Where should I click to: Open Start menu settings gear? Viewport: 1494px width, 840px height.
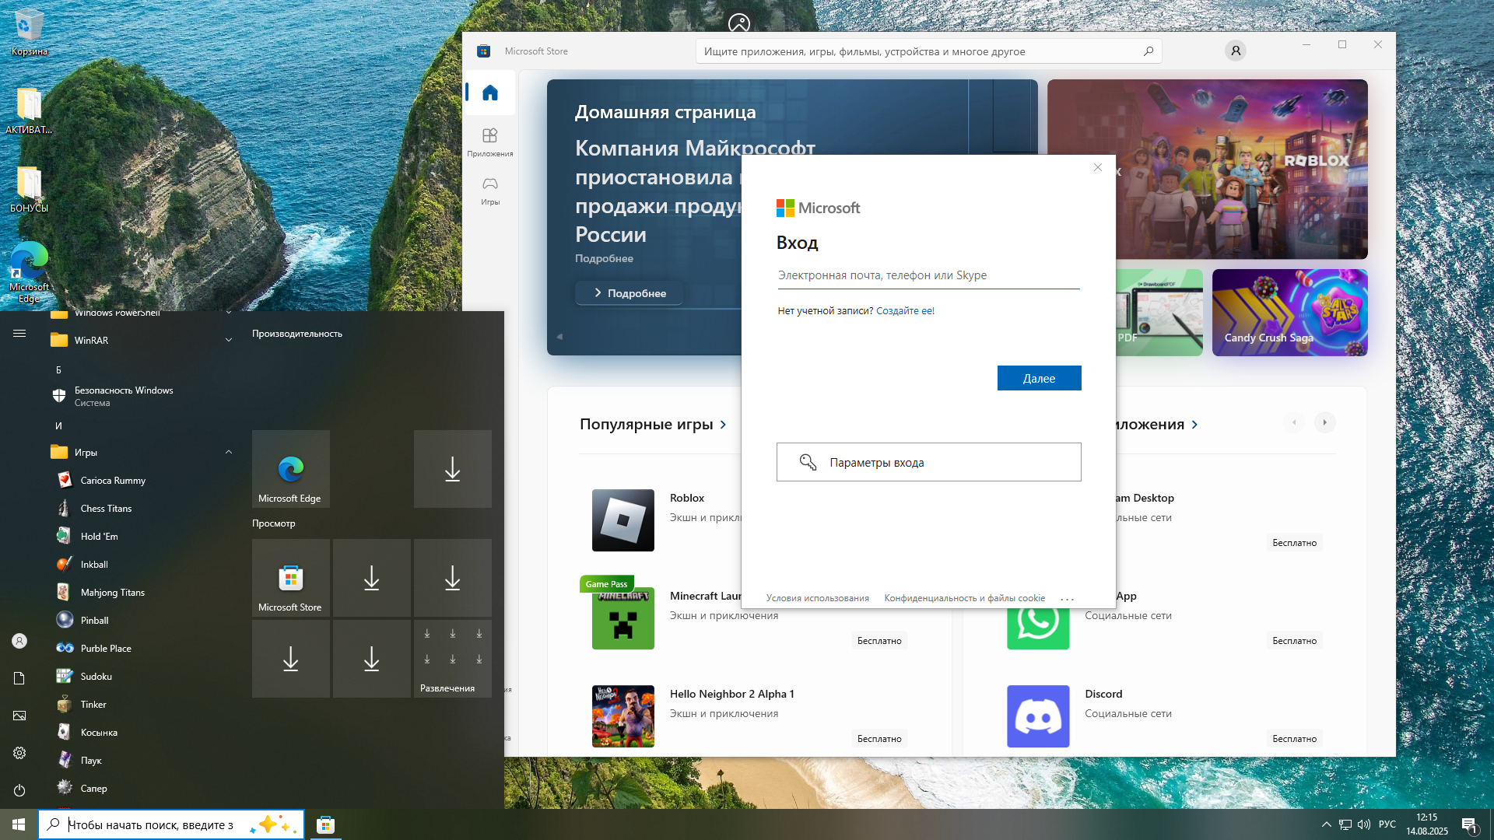(x=19, y=753)
